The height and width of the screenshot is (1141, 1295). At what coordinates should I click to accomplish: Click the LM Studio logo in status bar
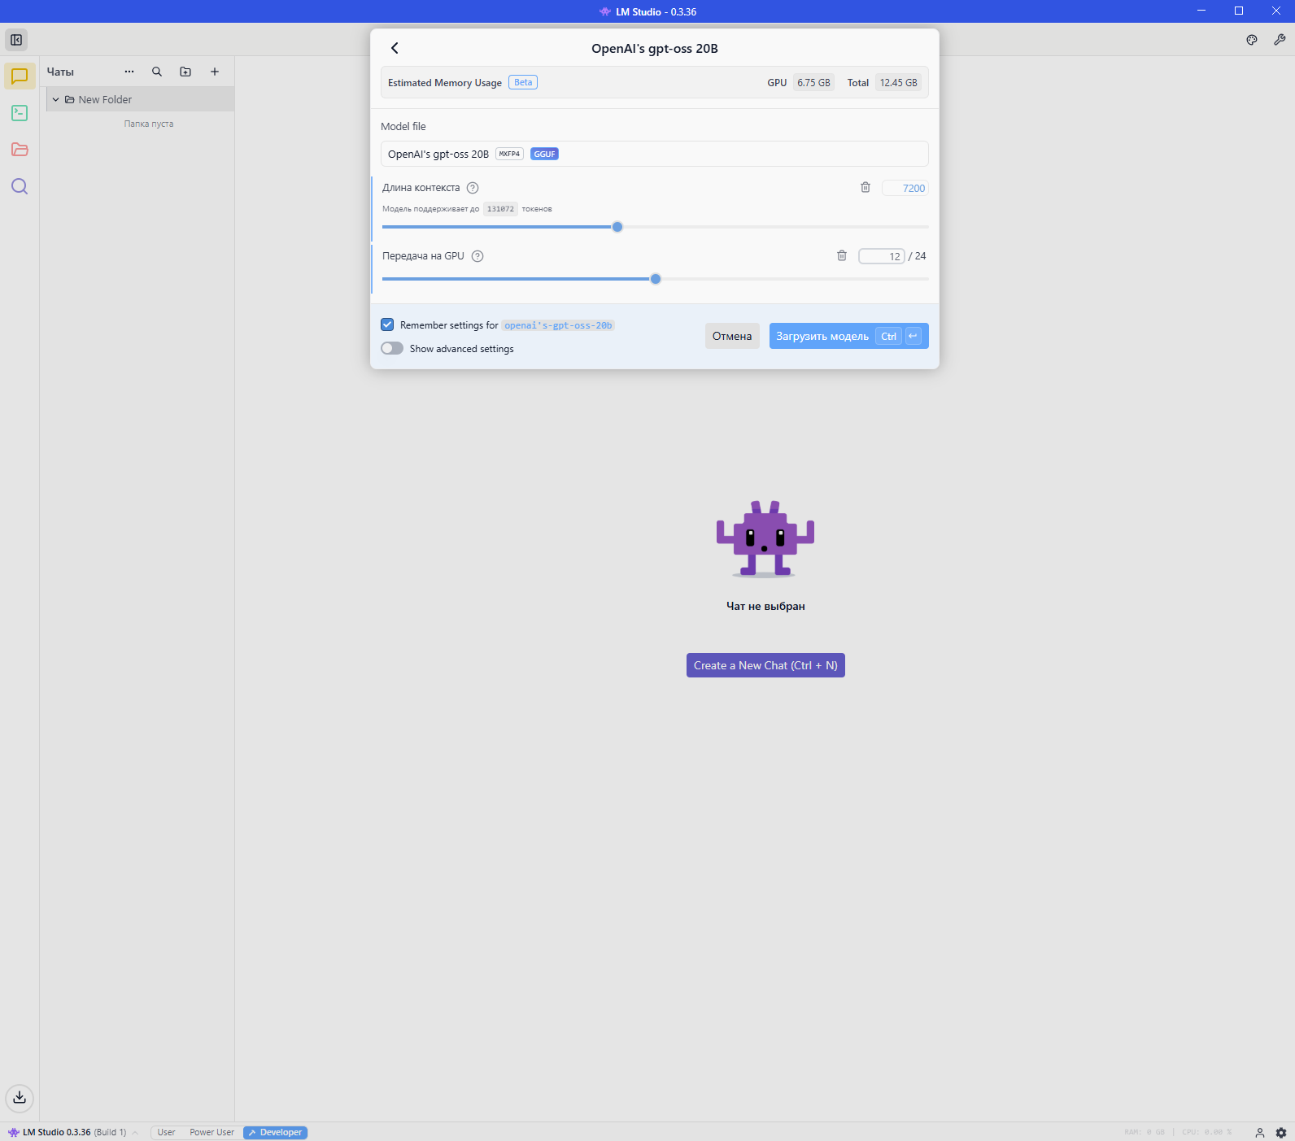[14, 1132]
